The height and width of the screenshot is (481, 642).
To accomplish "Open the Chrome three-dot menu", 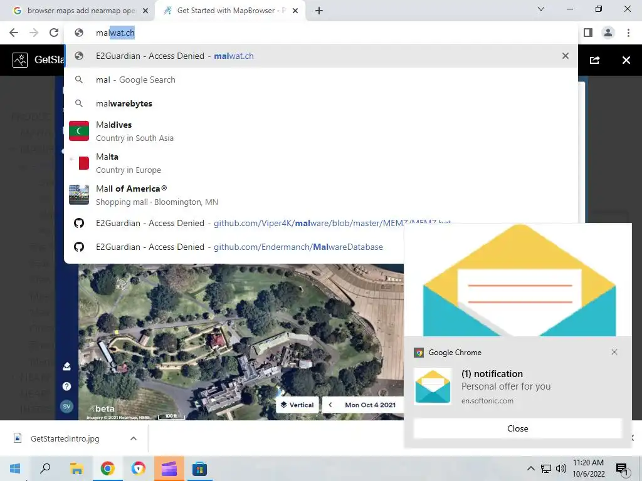I will (x=628, y=33).
